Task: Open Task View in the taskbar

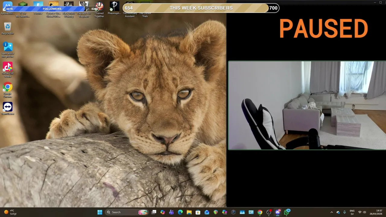Action: coord(154,212)
